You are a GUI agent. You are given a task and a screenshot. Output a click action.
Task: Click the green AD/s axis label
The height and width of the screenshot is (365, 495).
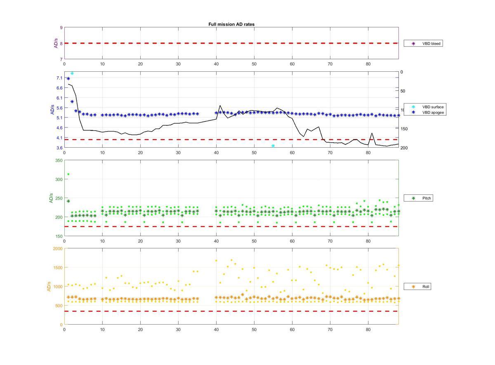click(52, 198)
